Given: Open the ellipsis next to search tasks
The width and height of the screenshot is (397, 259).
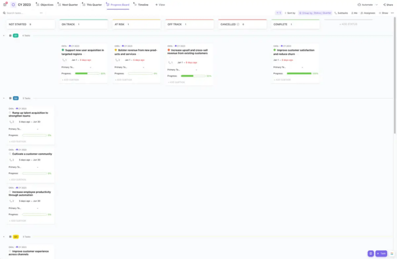Looking at the screenshot, I should (x=41, y=13).
